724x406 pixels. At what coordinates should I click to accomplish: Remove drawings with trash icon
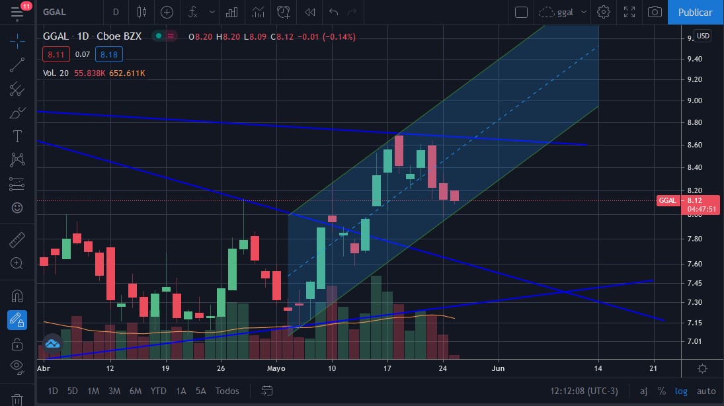click(17, 399)
